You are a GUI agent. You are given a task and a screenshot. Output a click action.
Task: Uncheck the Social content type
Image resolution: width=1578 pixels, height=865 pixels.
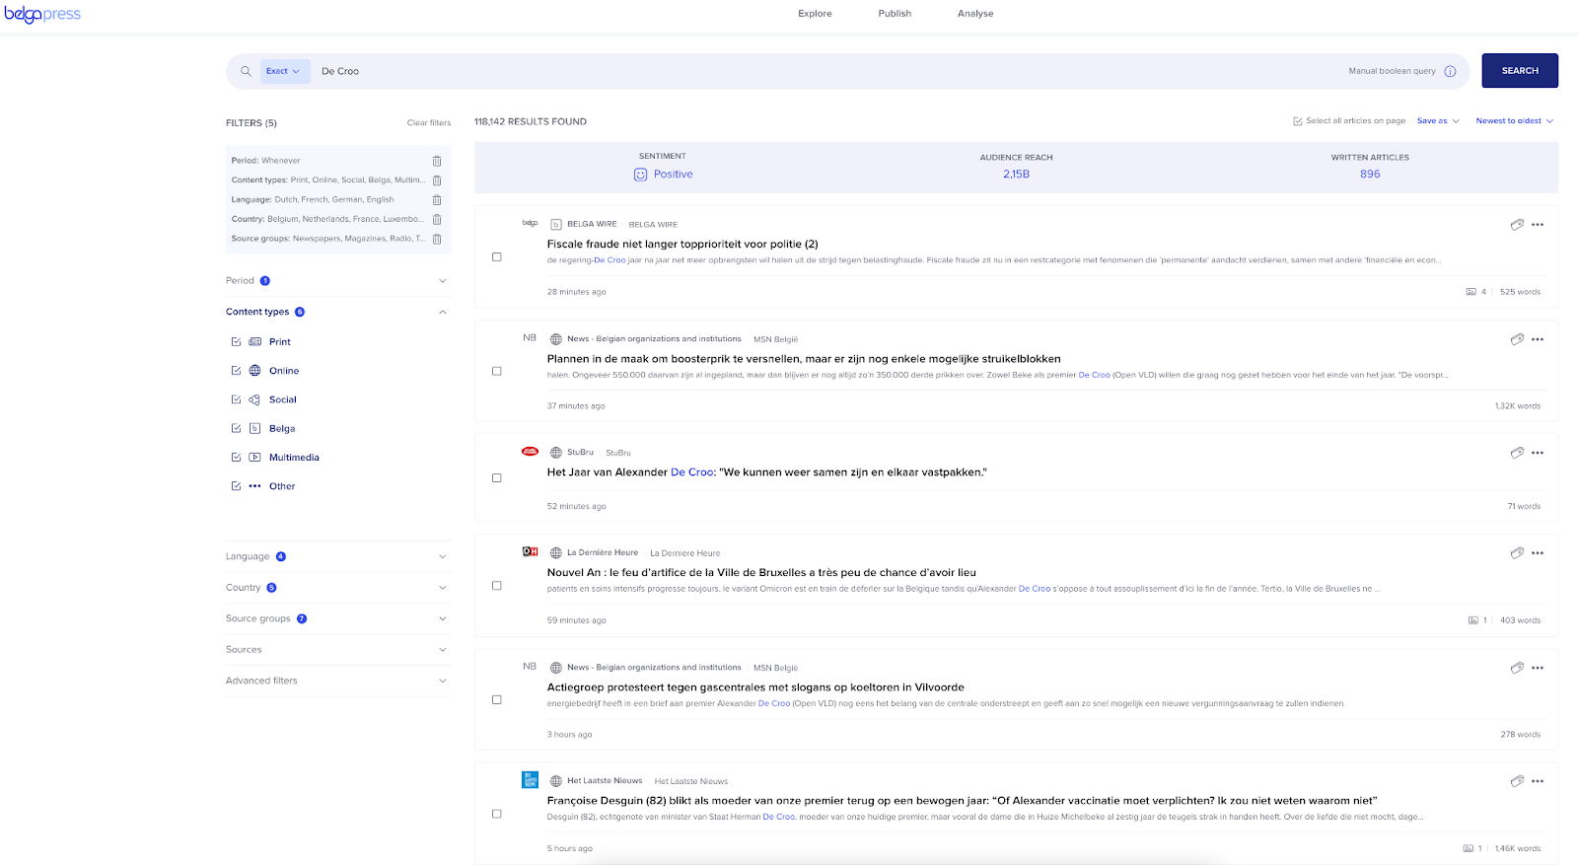click(x=236, y=399)
